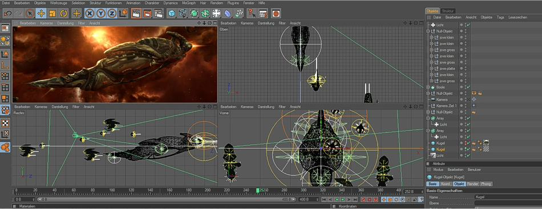
Task: Open the Lesezeichen menu in object manager
Action: point(517,17)
